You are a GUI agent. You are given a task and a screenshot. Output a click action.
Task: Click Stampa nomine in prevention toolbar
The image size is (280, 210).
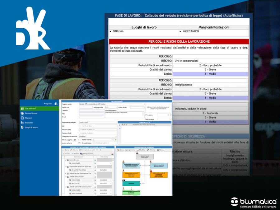(x=87, y=154)
